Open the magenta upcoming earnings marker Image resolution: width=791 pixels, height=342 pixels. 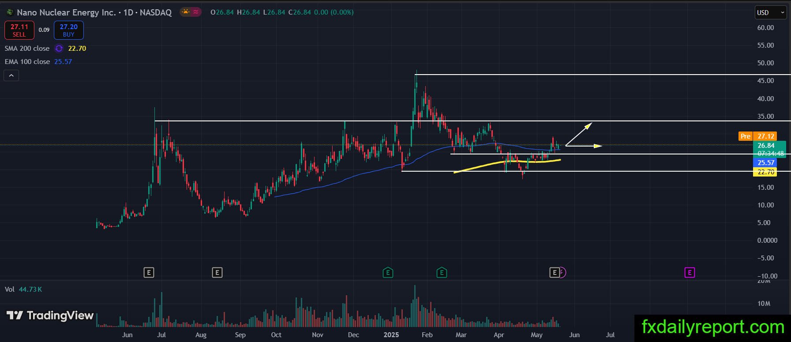[690, 273]
